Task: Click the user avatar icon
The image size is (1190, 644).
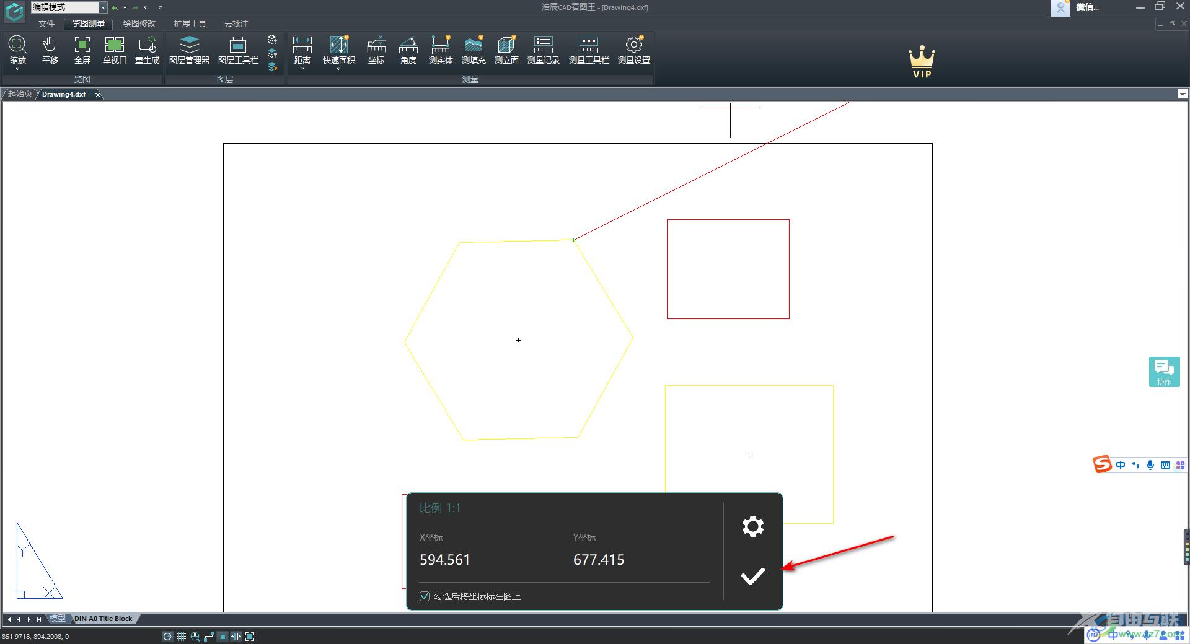Action: click(x=1060, y=8)
